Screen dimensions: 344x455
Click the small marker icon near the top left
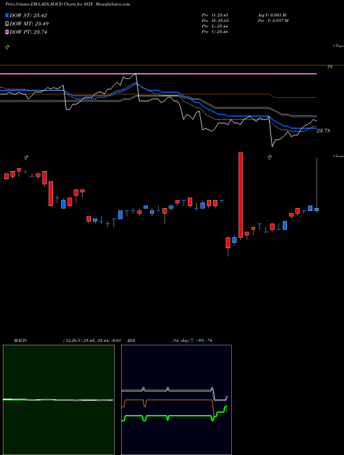click(8, 47)
